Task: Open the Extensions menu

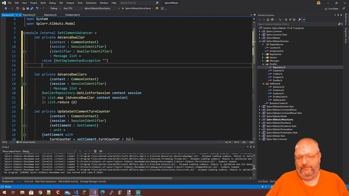Action: [x=91, y=3]
